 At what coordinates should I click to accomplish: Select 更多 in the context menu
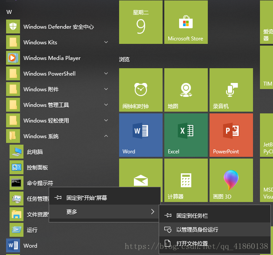pyautogui.click(x=105, y=212)
